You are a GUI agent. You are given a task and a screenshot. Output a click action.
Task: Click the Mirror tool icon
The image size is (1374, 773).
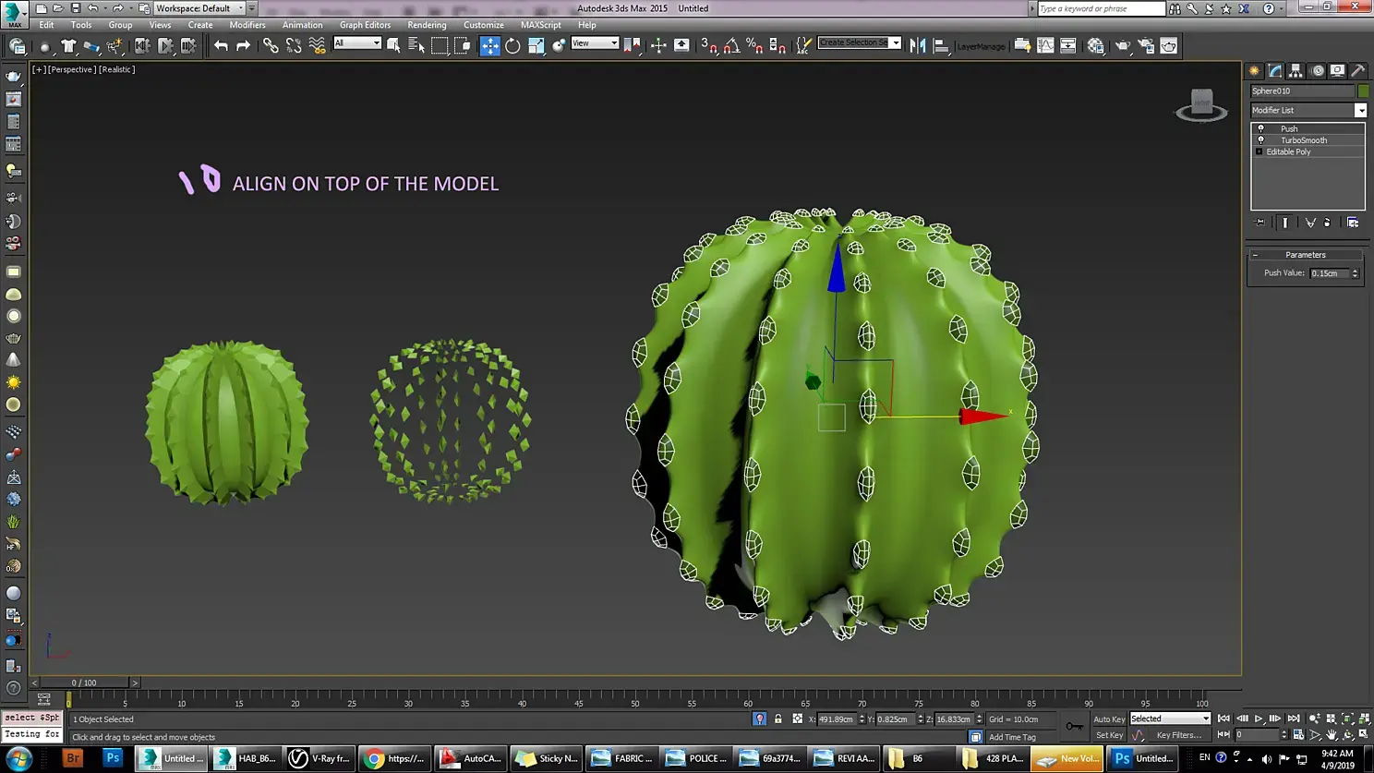coord(917,45)
